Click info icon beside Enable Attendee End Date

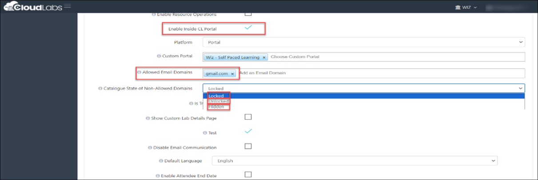tap(158, 176)
